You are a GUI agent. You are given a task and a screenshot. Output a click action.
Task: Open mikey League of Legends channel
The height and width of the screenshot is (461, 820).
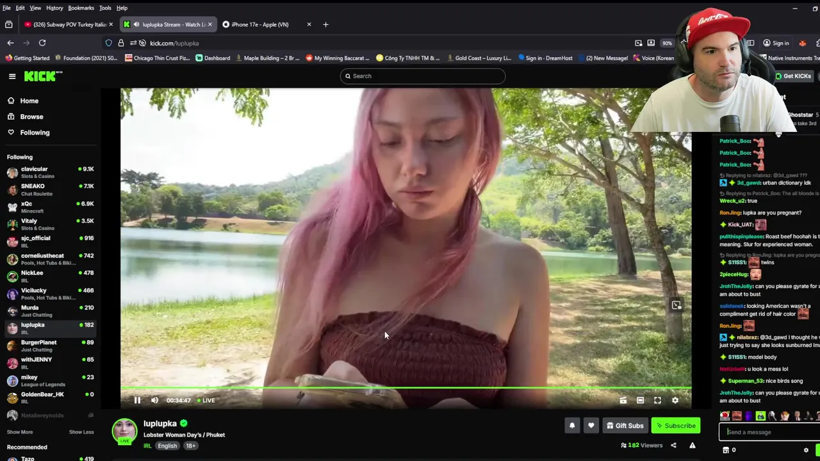coord(50,380)
